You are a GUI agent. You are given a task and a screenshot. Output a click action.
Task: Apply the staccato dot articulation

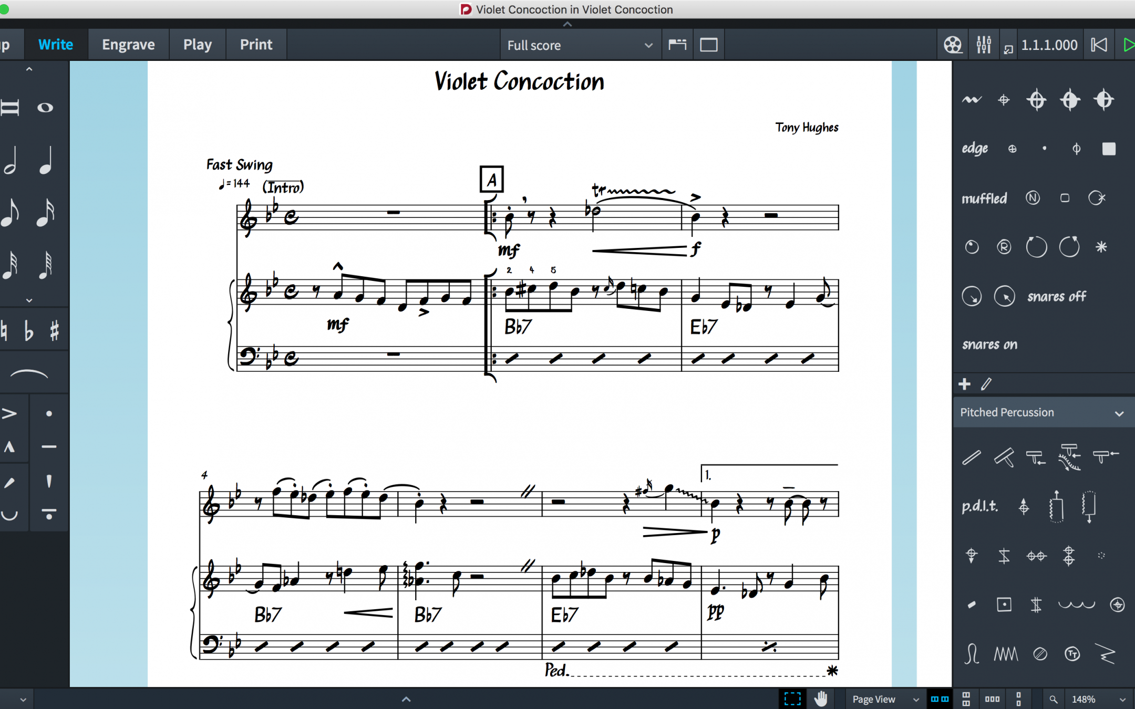(x=49, y=414)
